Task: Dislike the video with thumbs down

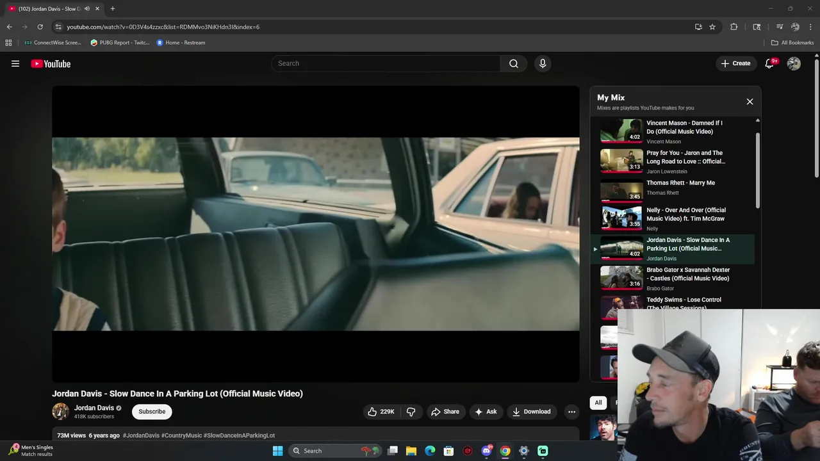Action: 411,412
